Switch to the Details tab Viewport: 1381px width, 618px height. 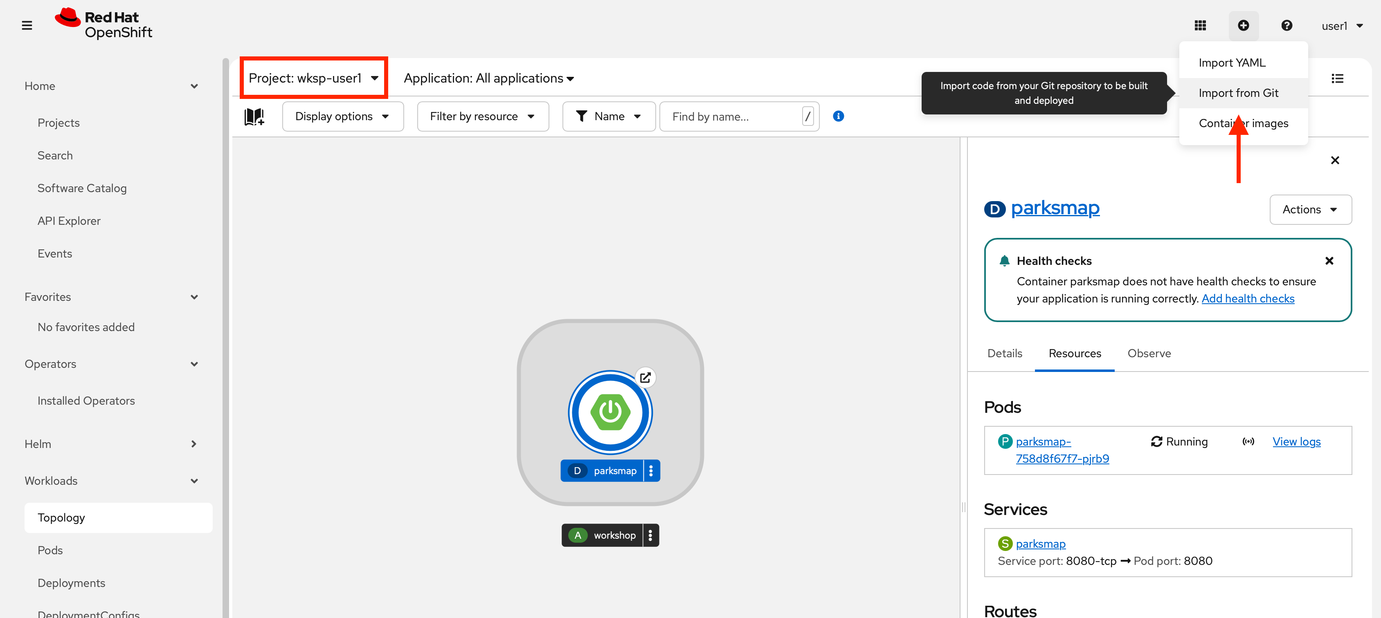[1004, 354]
